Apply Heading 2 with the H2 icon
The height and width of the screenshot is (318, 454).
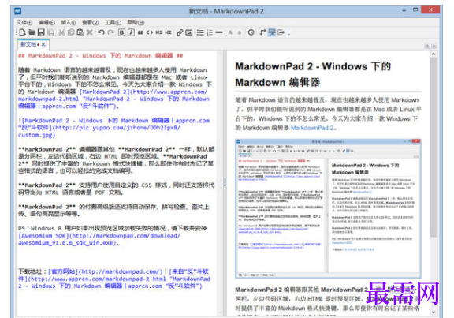coord(168,32)
